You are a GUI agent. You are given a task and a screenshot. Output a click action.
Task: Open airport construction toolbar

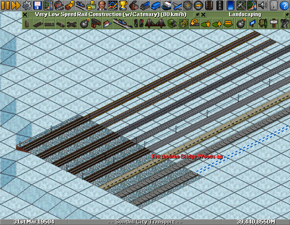(x=241, y=5)
